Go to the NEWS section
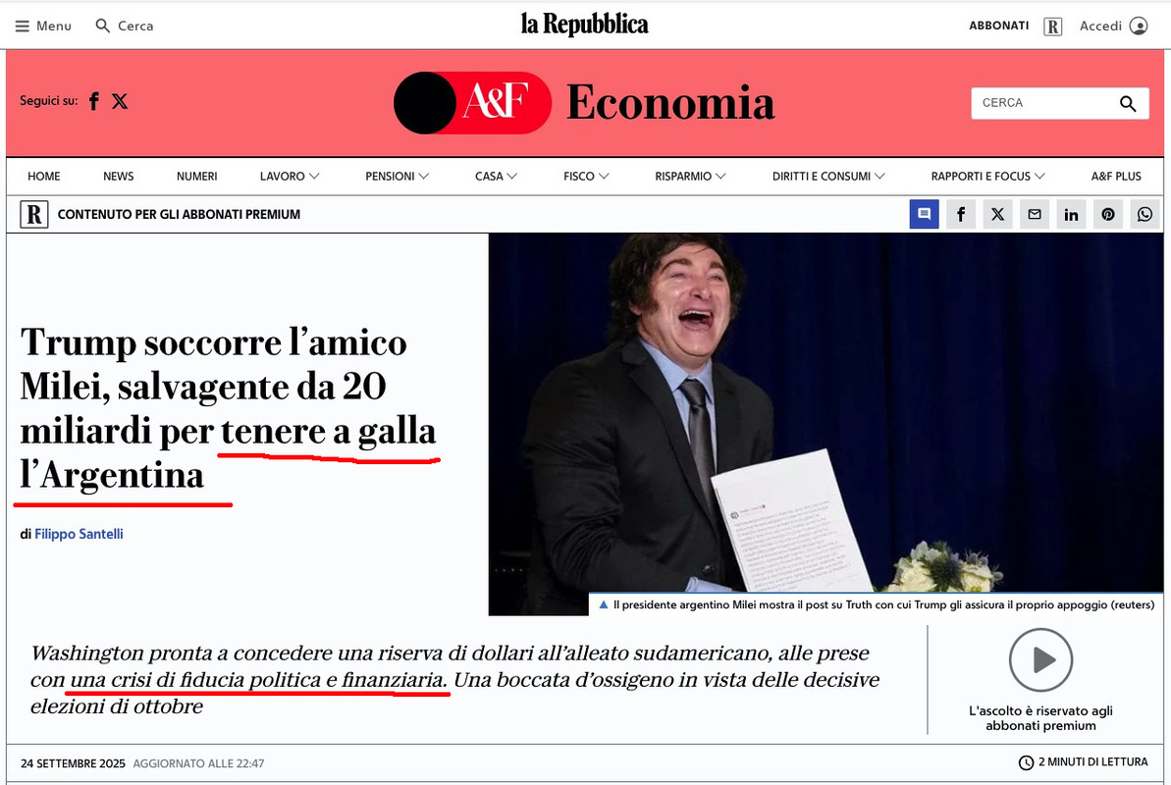Screen dimensions: 1171x785 click(118, 177)
